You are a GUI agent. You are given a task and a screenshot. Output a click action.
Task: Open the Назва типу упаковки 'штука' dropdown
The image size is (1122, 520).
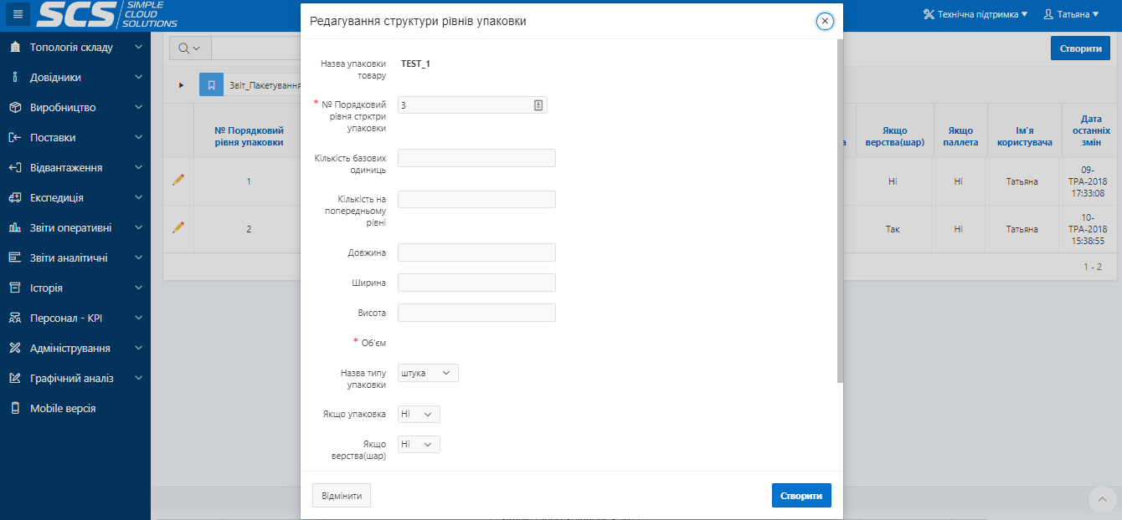[428, 373]
